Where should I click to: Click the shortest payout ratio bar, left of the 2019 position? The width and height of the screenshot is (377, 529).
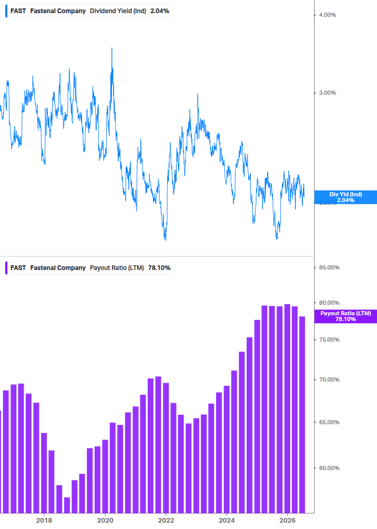[67, 505]
